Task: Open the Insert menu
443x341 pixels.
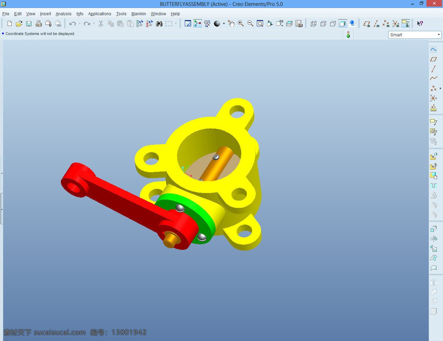Action: tap(45, 14)
